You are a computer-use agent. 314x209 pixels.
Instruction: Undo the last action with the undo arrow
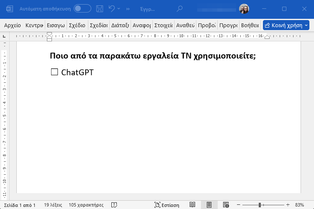(112, 9)
